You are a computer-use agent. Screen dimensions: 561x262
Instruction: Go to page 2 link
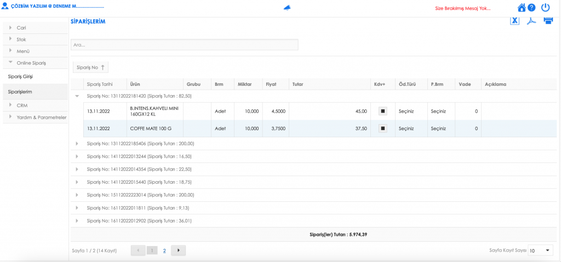pos(164,251)
